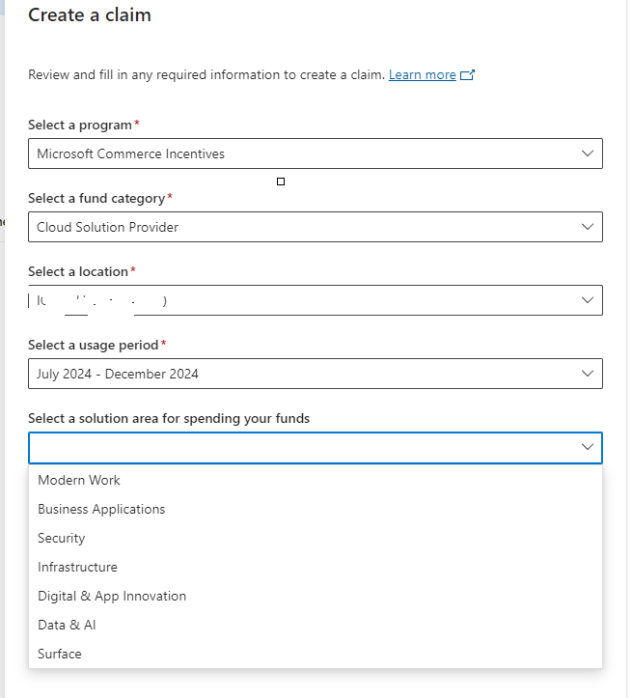This screenshot has width=632, height=698.
Task: Click the Create a claim heading
Action: [90, 15]
